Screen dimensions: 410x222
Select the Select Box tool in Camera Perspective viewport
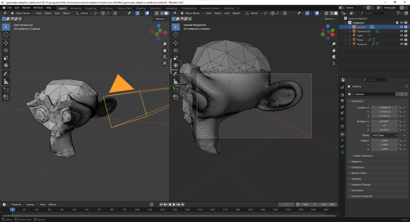176,27
